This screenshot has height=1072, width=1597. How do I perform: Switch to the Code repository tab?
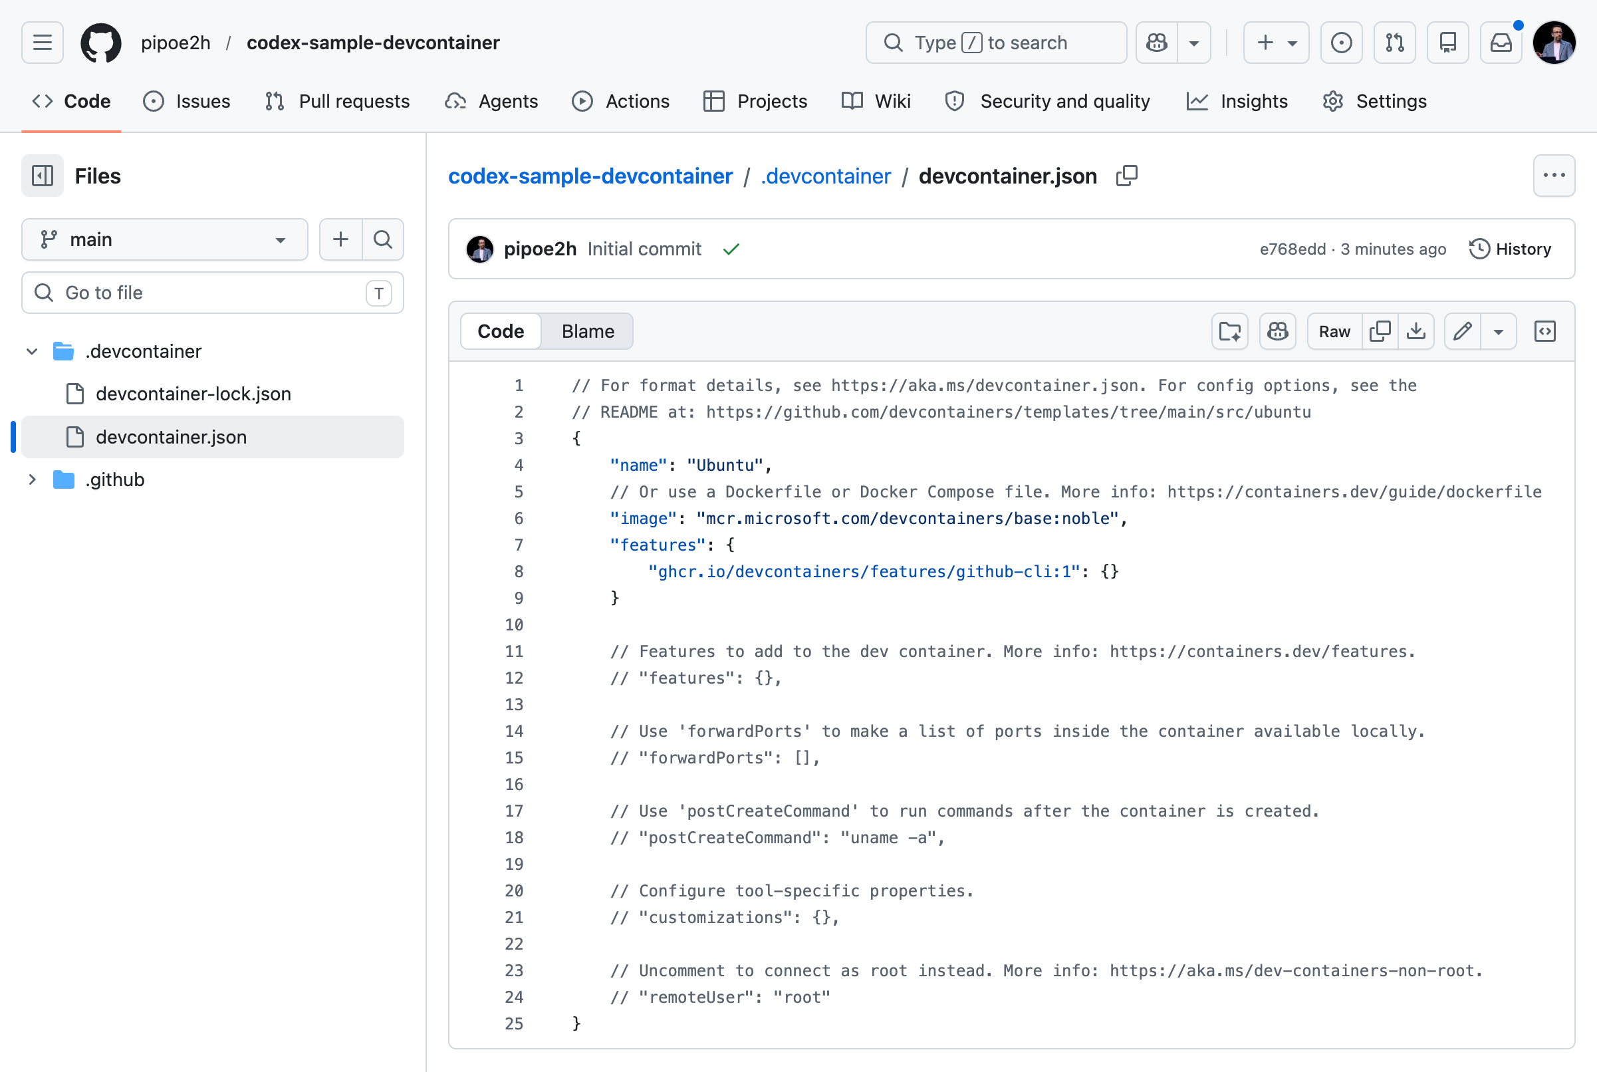[72, 101]
